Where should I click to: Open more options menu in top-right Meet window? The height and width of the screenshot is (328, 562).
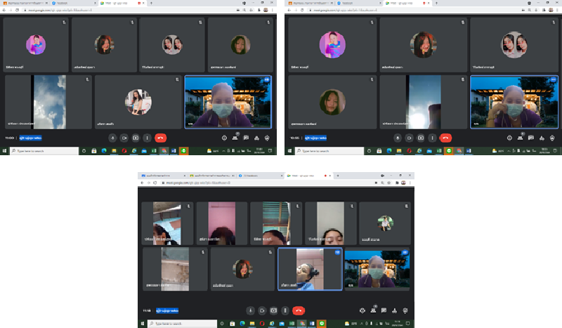431,138
